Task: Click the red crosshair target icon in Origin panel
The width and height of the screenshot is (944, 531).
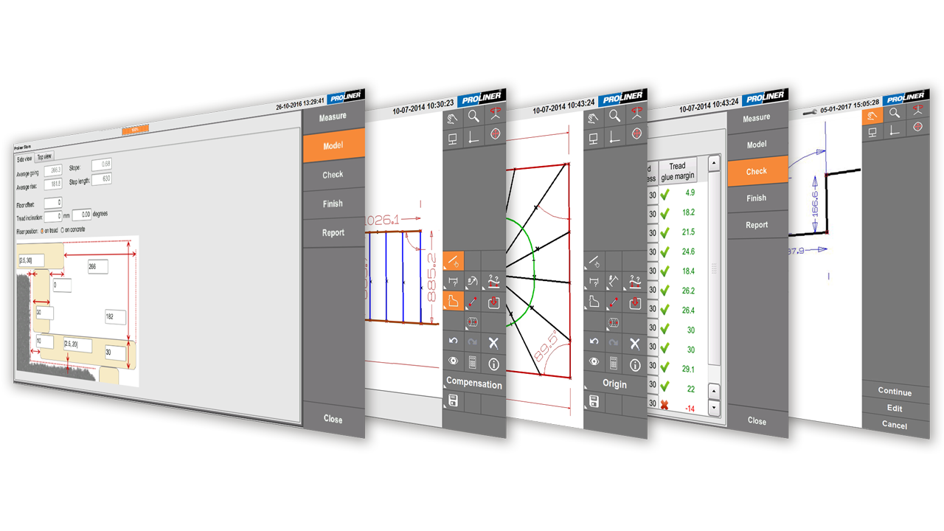Action: click(636, 134)
